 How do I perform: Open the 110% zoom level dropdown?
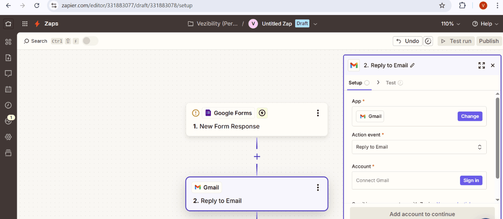(x=450, y=24)
